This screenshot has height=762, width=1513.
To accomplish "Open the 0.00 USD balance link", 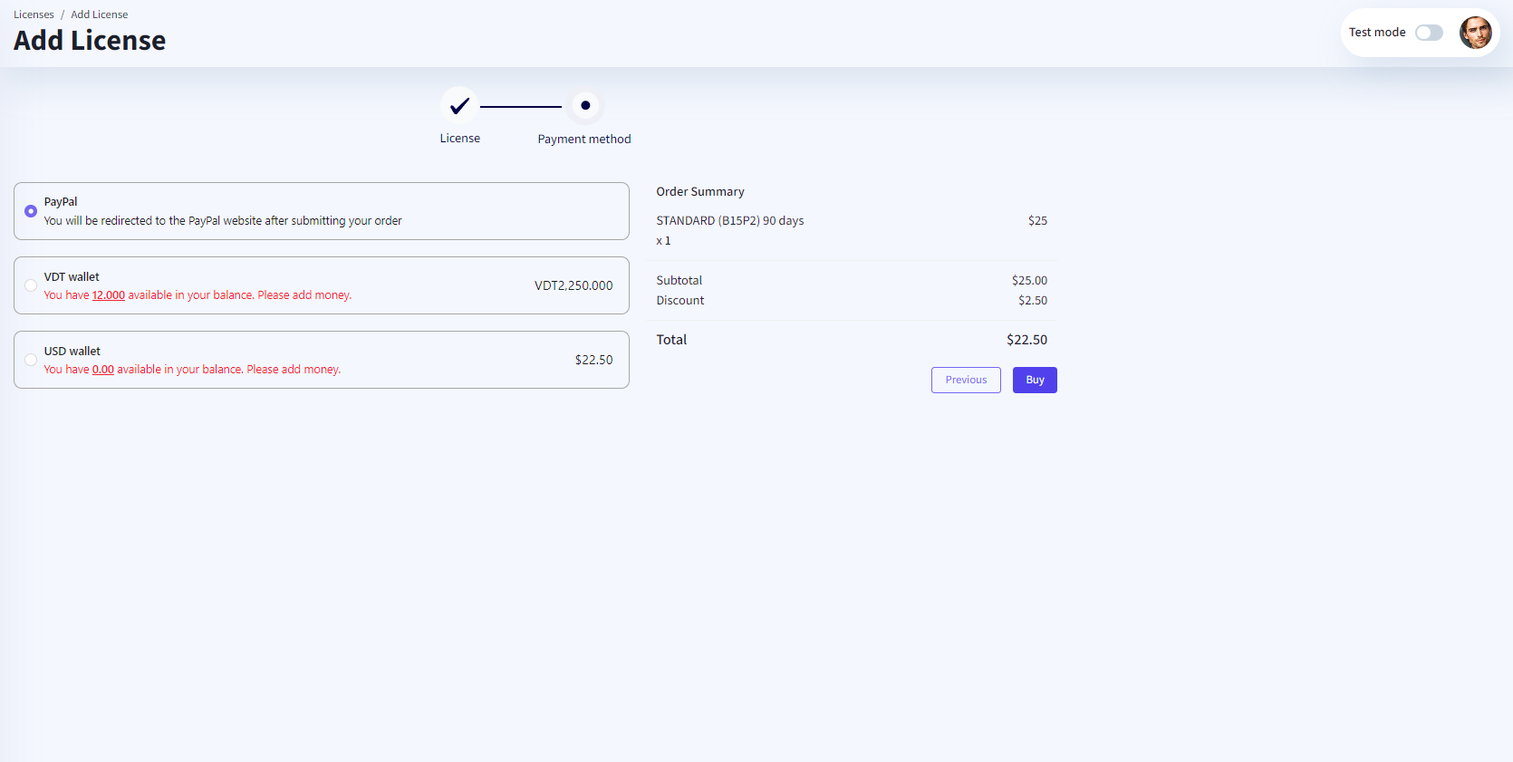I will click(103, 370).
